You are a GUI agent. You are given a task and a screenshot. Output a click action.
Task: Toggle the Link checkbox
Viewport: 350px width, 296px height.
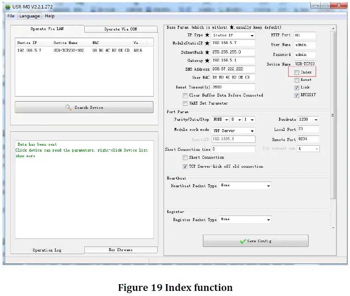[x=297, y=87]
